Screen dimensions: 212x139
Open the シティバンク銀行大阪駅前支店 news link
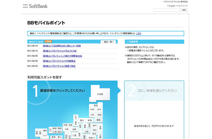62,56
